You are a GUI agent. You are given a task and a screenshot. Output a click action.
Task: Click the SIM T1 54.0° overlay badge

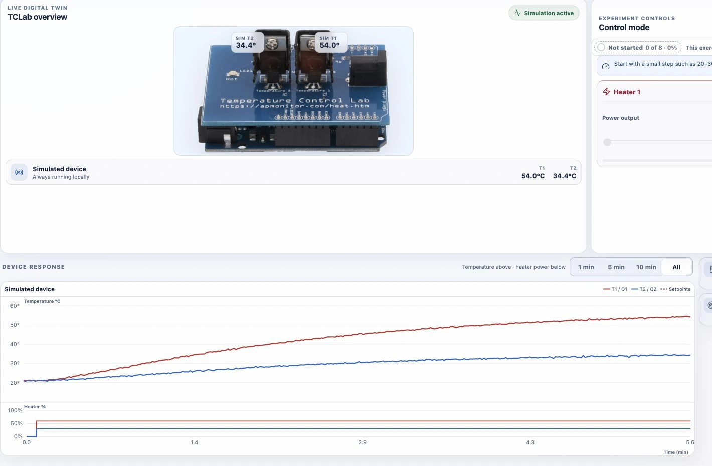(330, 42)
